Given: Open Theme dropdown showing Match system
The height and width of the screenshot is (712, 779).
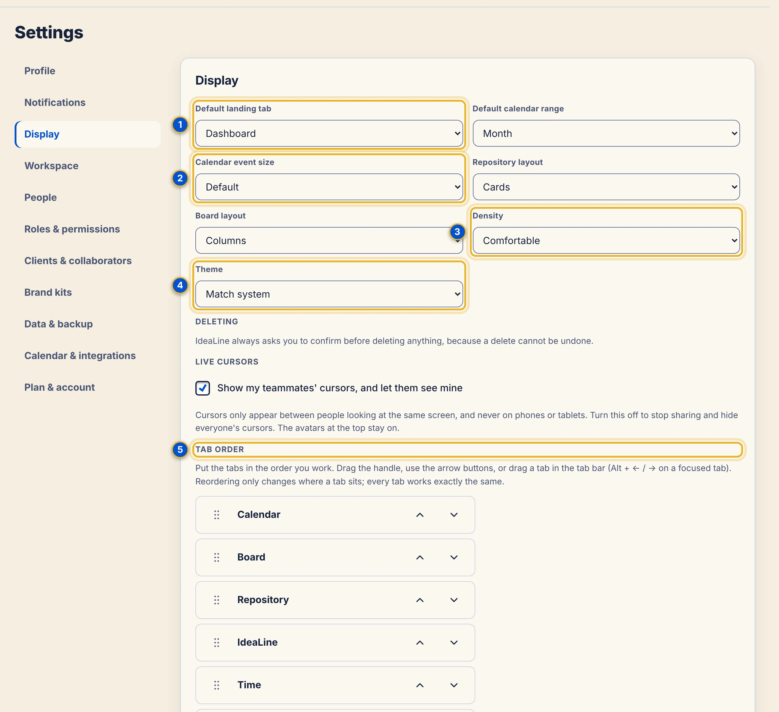Looking at the screenshot, I should coord(329,294).
